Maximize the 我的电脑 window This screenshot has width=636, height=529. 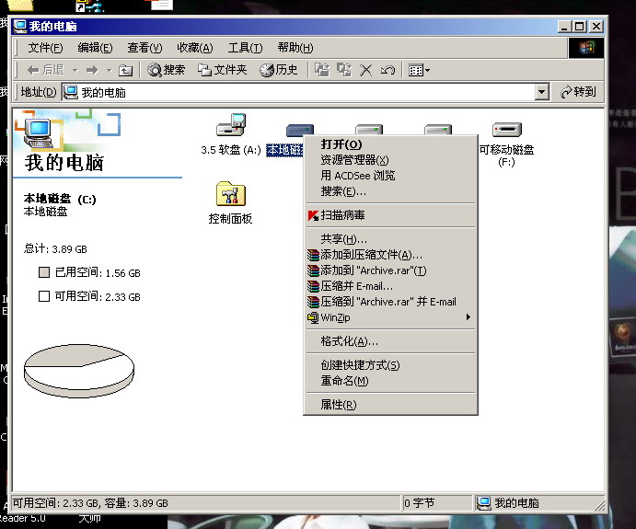point(579,27)
